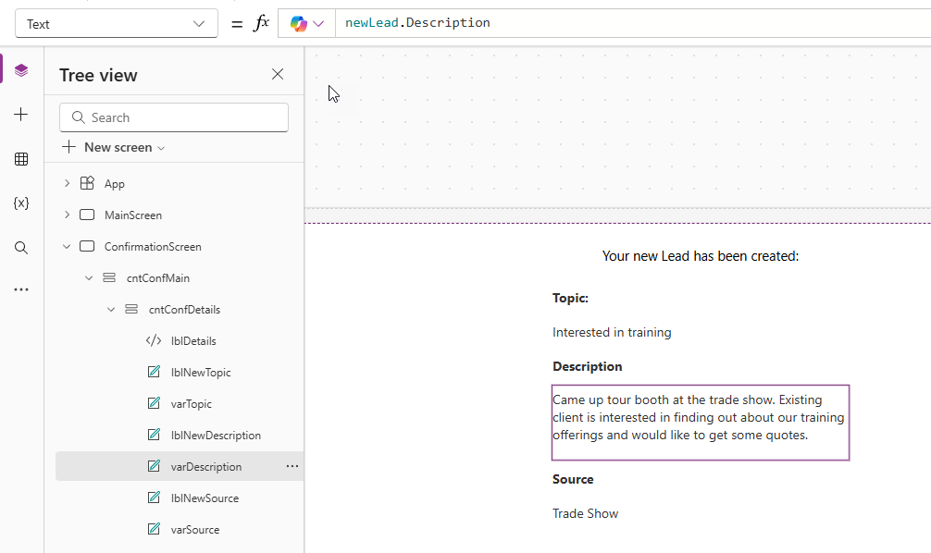Select varSource in the tree

(x=194, y=530)
